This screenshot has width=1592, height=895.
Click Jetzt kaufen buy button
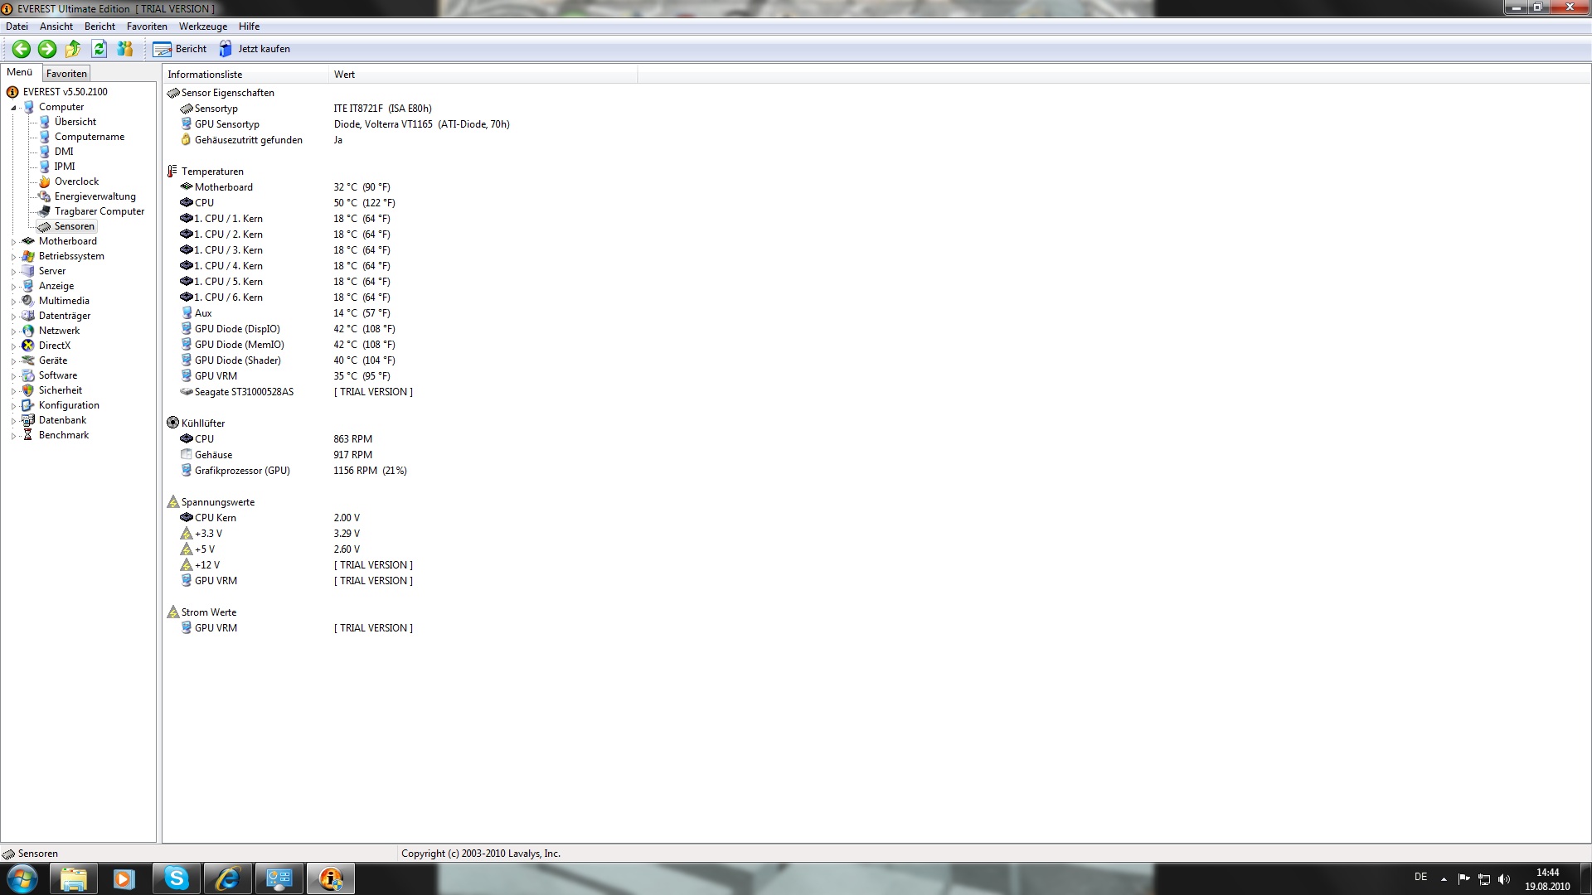click(255, 49)
